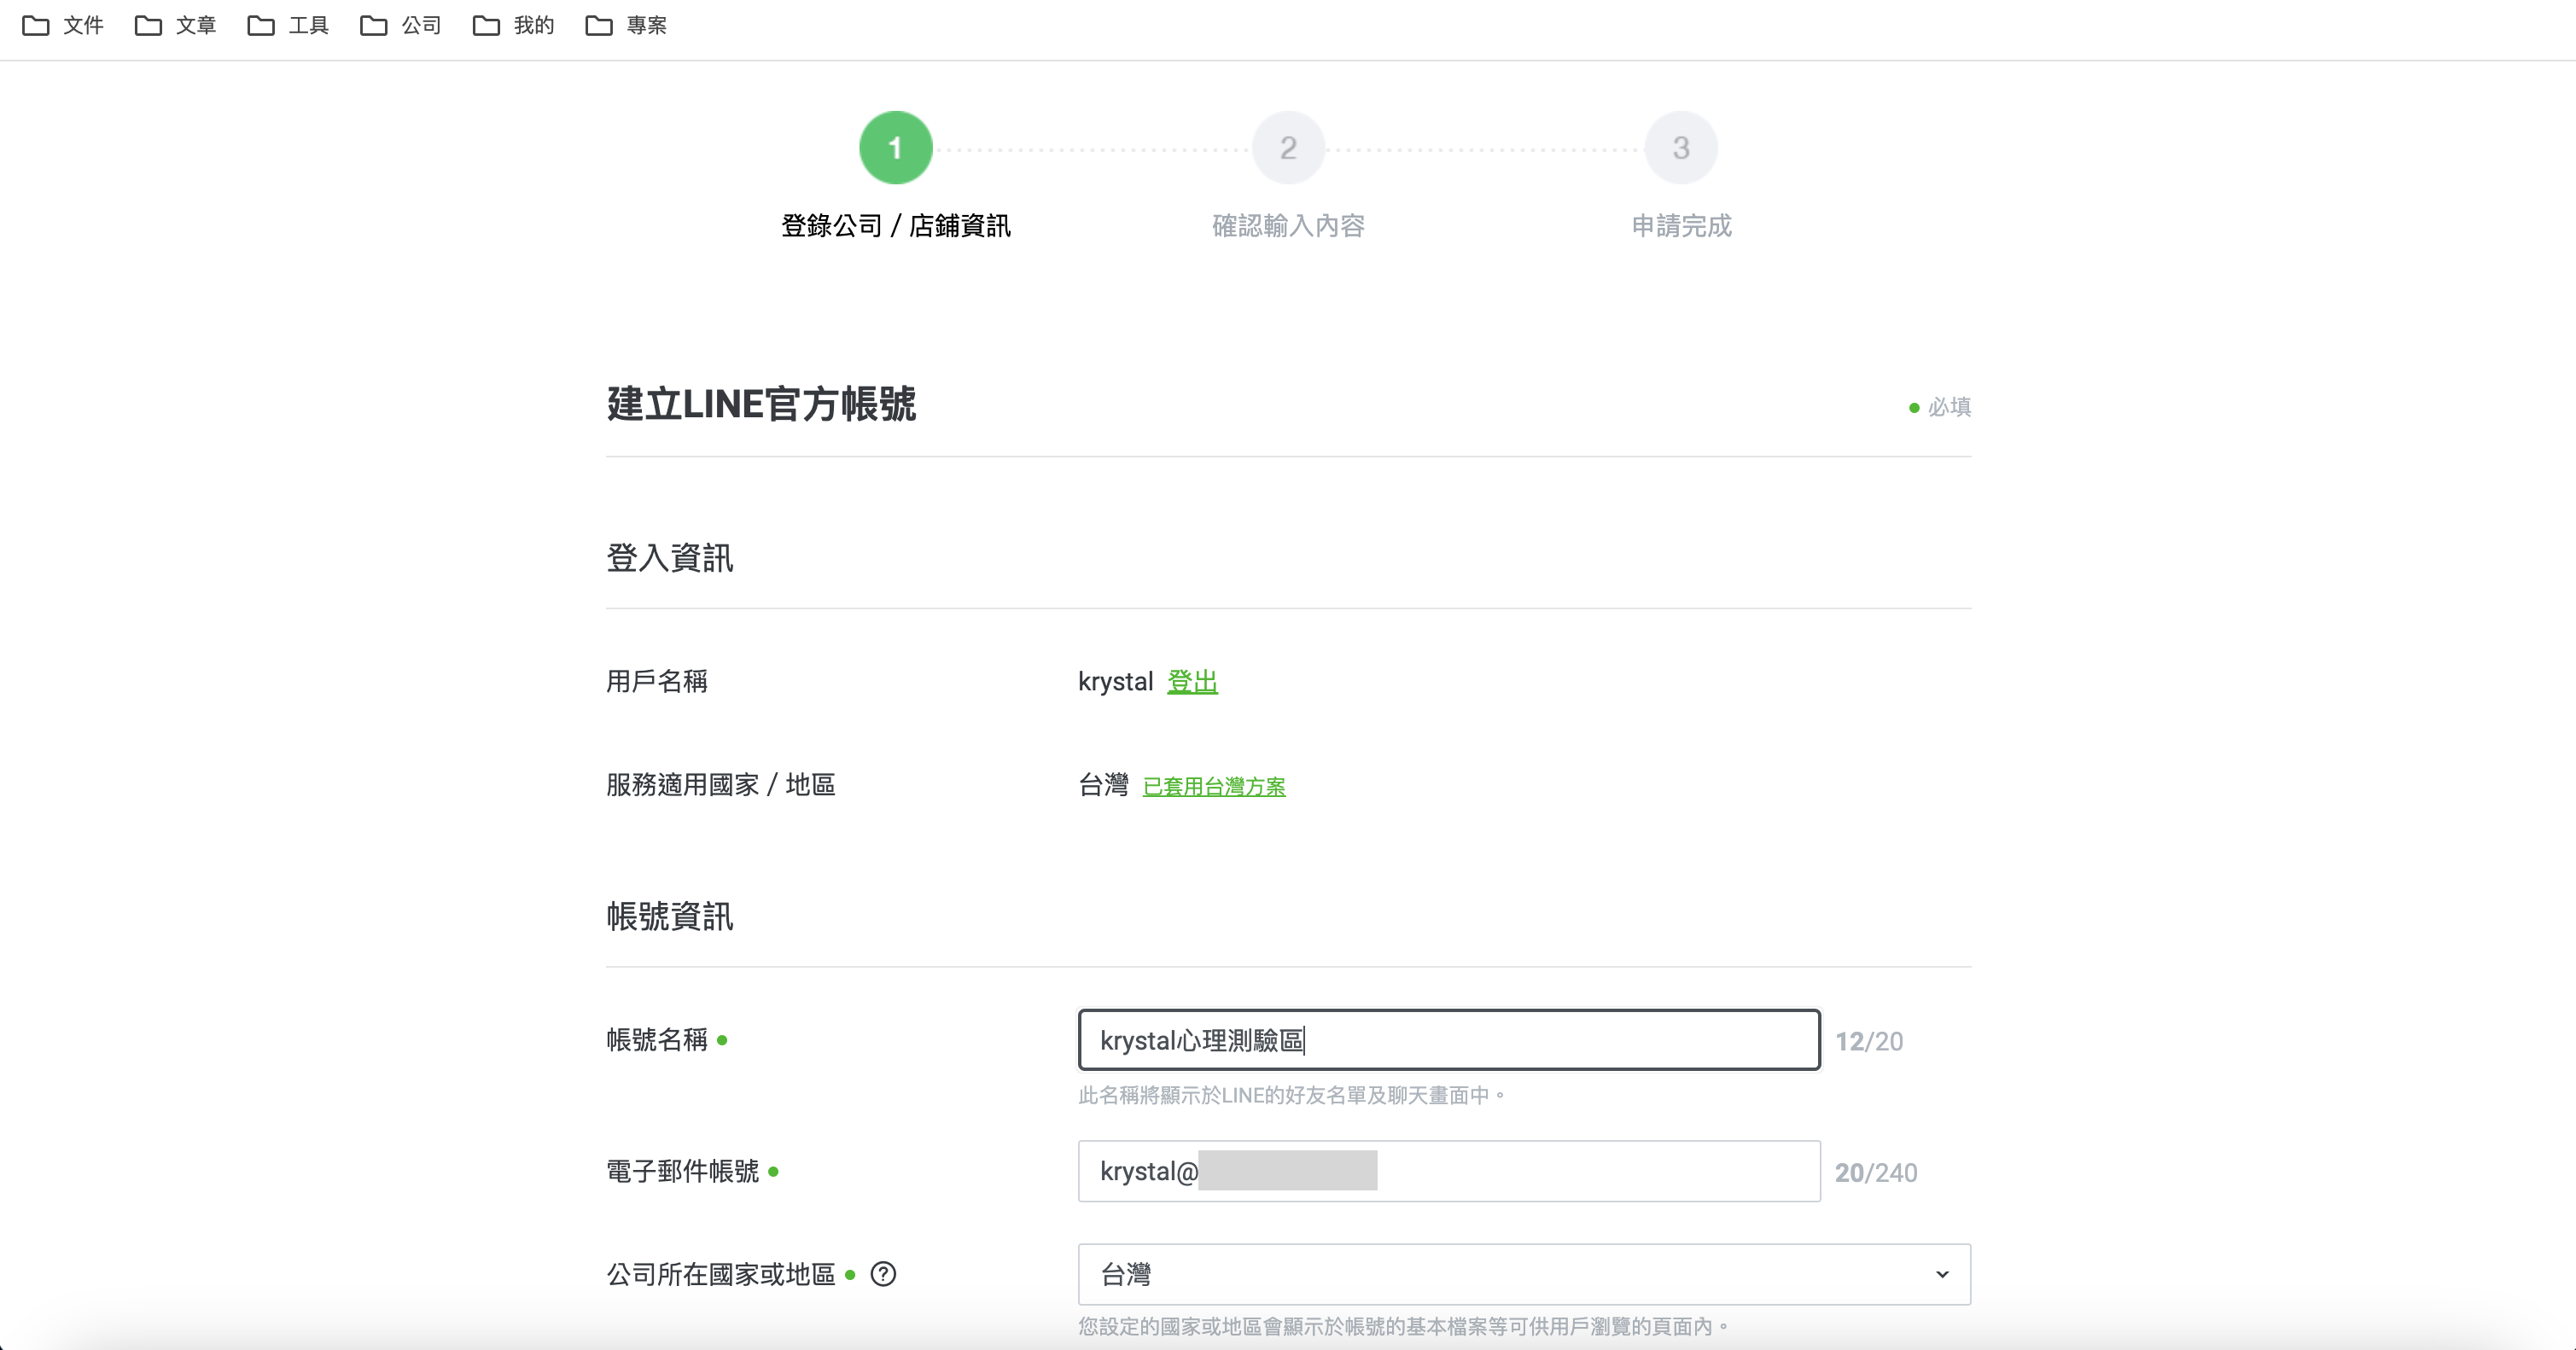Click the 帳號資訊 section heading
The image size is (2576, 1350).
pos(670,916)
